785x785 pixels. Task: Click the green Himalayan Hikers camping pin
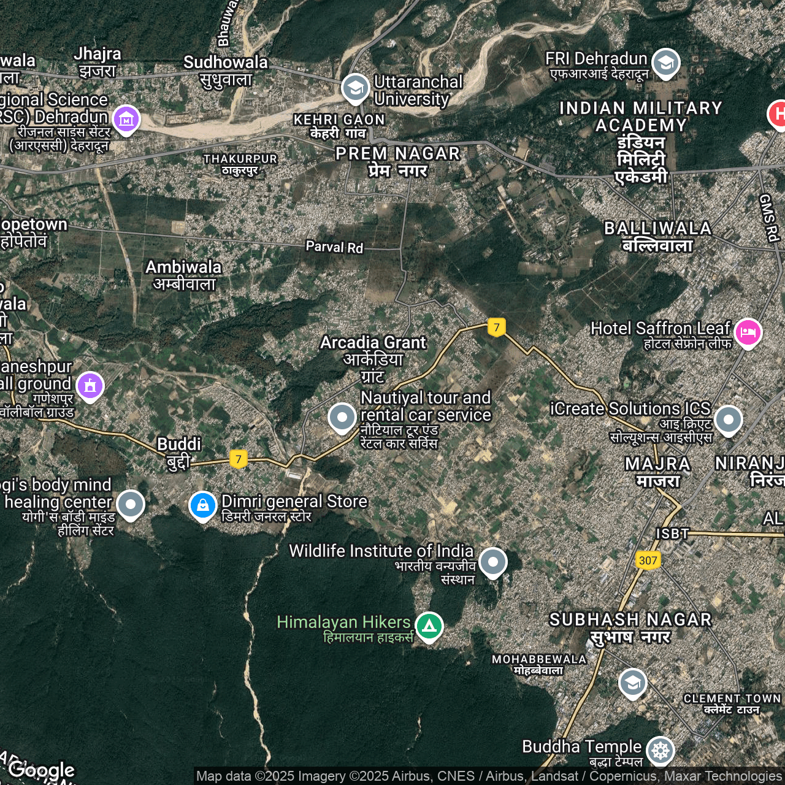coord(429,626)
